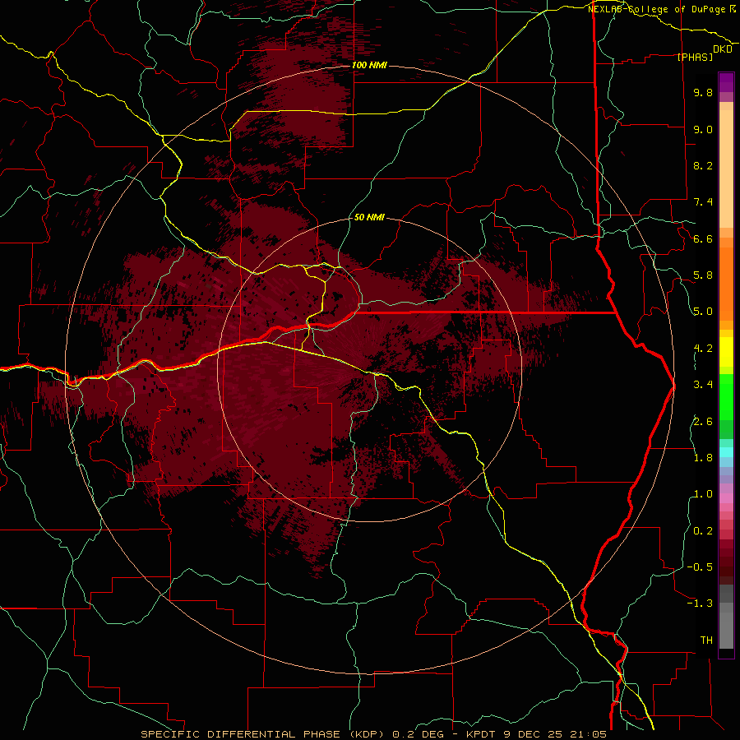This screenshot has width=740, height=740.
Task: Click the purple segment at the top of the color bar
Action: pyautogui.click(x=726, y=82)
